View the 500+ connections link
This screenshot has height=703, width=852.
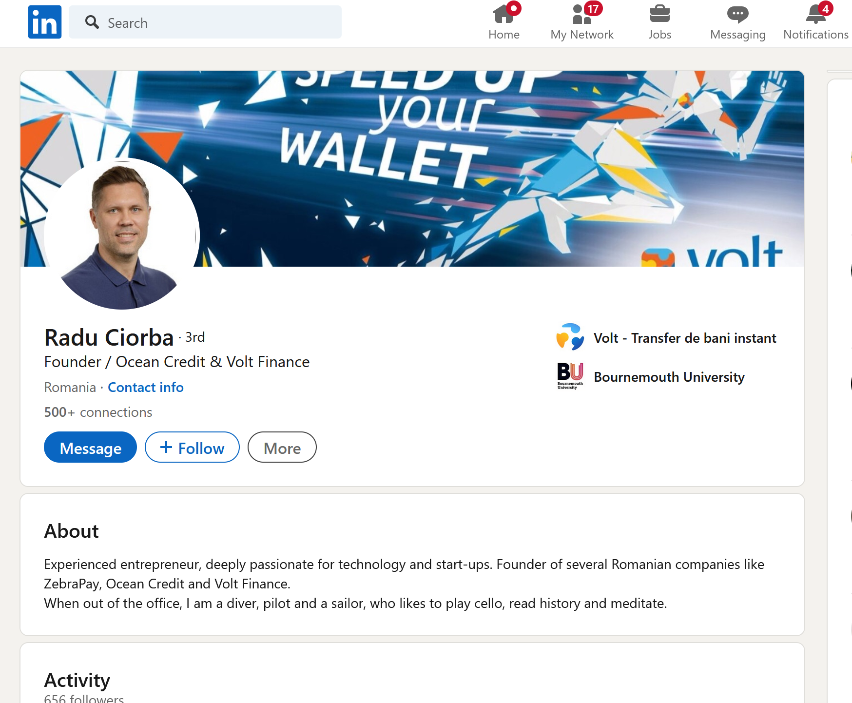click(x=98, y=412)
